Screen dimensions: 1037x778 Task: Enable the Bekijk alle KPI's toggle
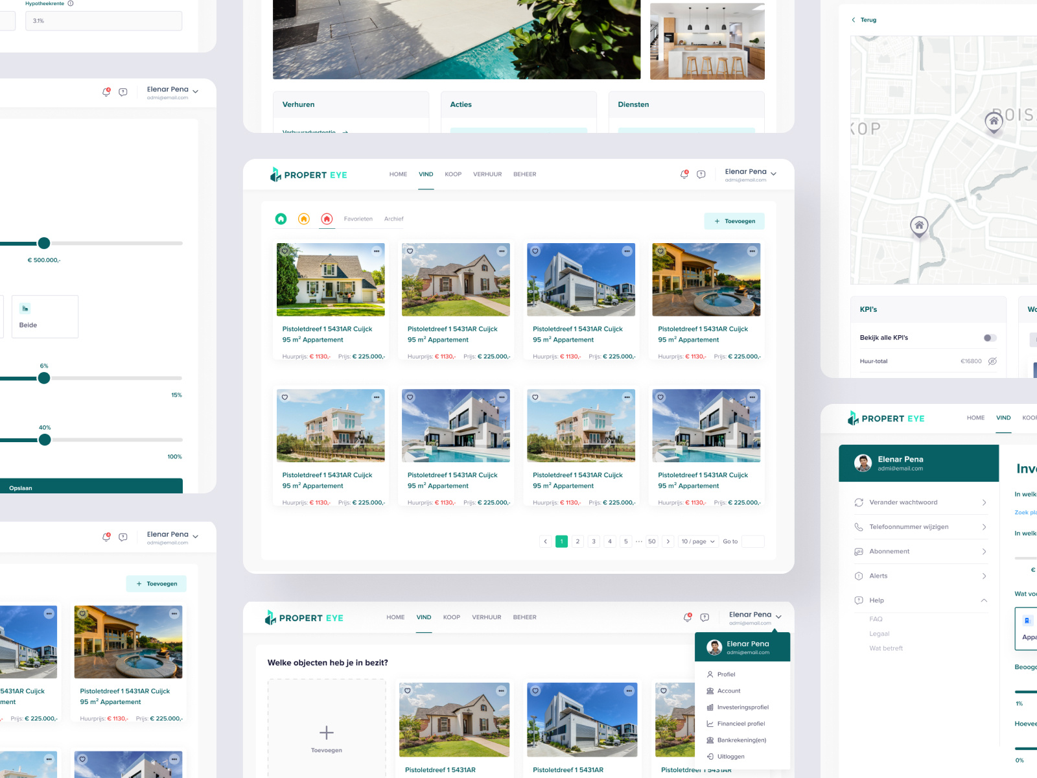(x=988, y=337)
